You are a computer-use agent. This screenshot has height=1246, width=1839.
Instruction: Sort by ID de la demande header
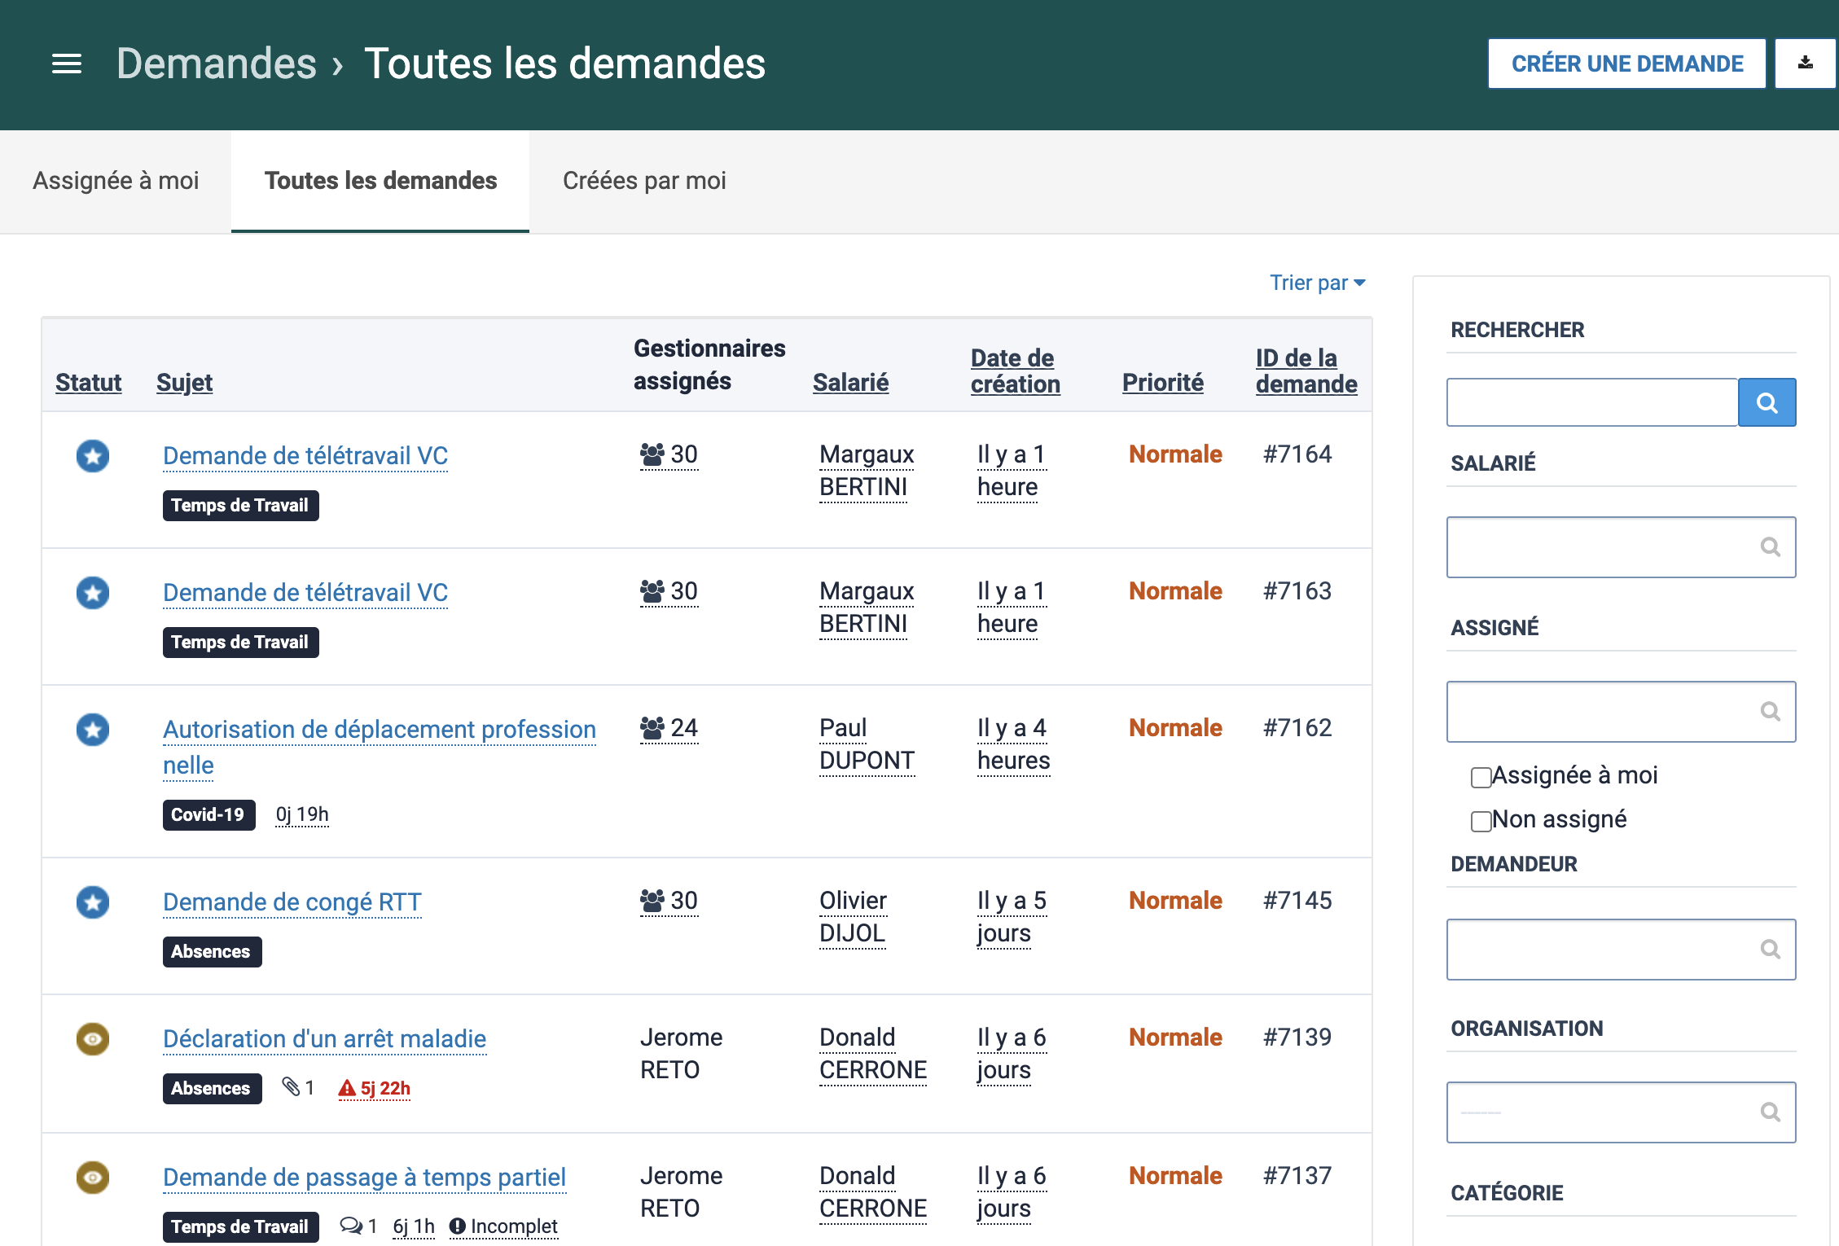coord(1306,371)
